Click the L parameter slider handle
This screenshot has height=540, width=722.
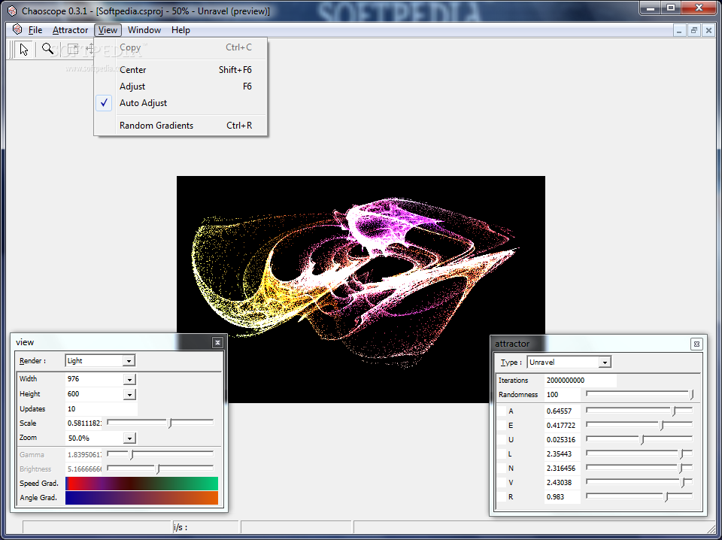[682, 454]
